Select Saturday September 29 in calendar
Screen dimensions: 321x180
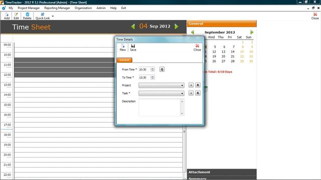point(242,61)
